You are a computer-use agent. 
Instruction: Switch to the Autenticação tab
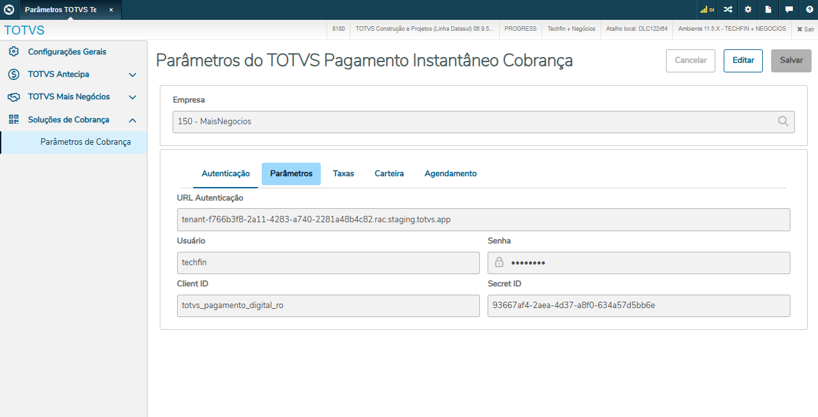[225, 174]
